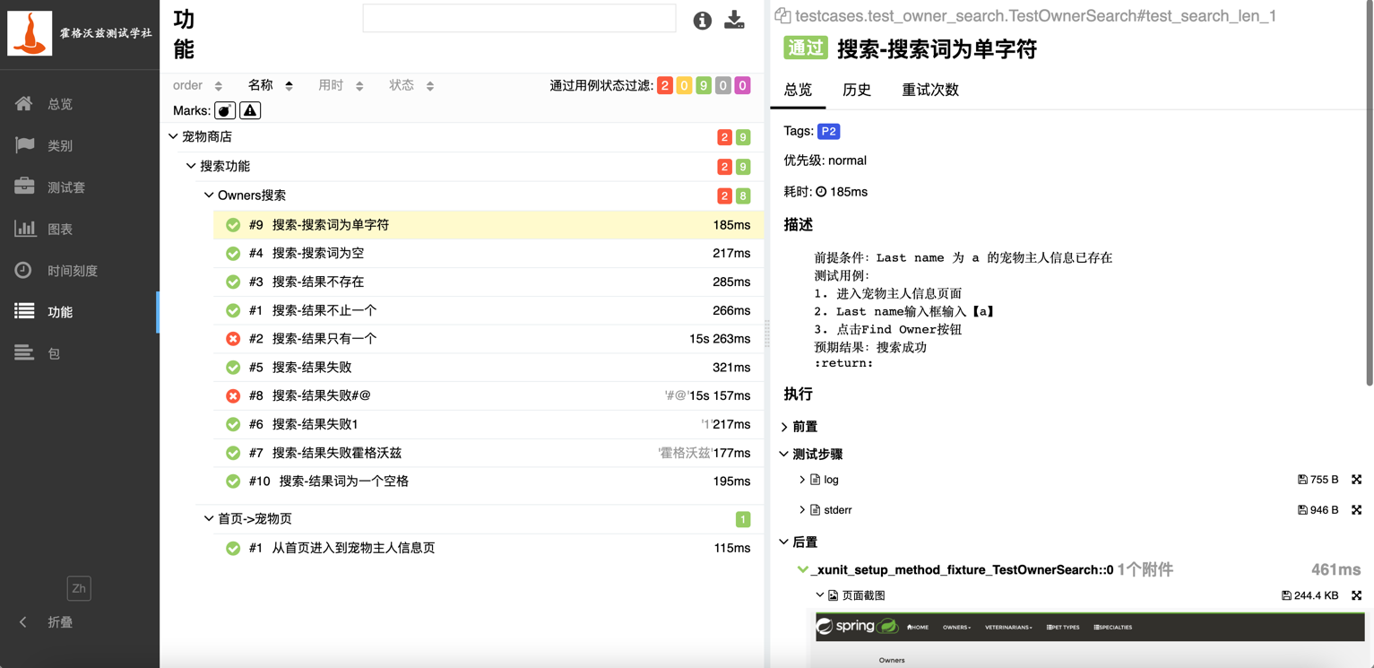Open test case #5 搜索-结果失败

488,367
